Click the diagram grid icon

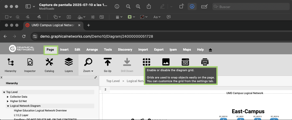pyautogui.click(x=146, y=62)
